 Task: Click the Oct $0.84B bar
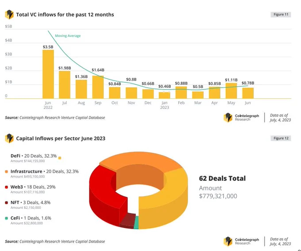[115, 93]
